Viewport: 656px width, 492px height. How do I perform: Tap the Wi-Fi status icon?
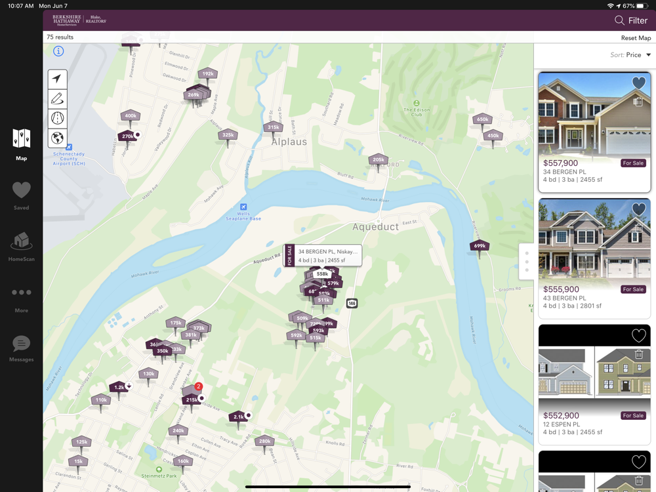pos(611,6)
